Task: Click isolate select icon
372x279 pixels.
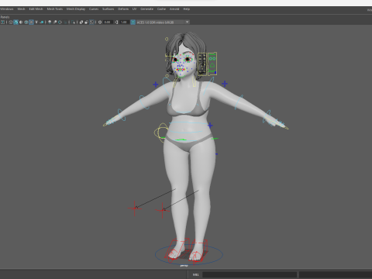Action: coord(74,22)
